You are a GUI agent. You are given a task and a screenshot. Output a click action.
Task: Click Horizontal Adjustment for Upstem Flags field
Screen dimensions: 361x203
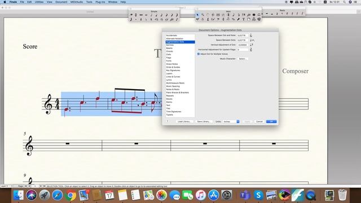pos(243,50)
